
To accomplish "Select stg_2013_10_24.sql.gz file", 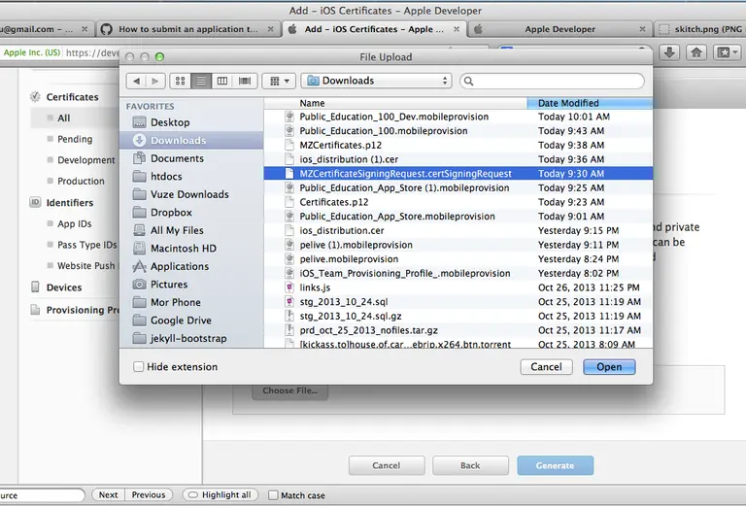I will 458,317.
